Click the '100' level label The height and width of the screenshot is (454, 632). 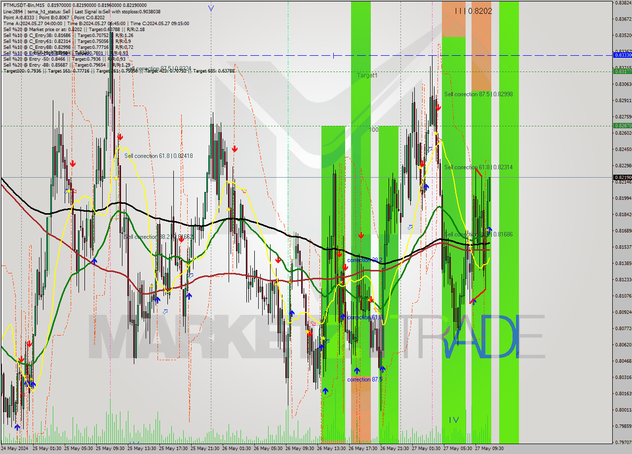click(374, 129)
